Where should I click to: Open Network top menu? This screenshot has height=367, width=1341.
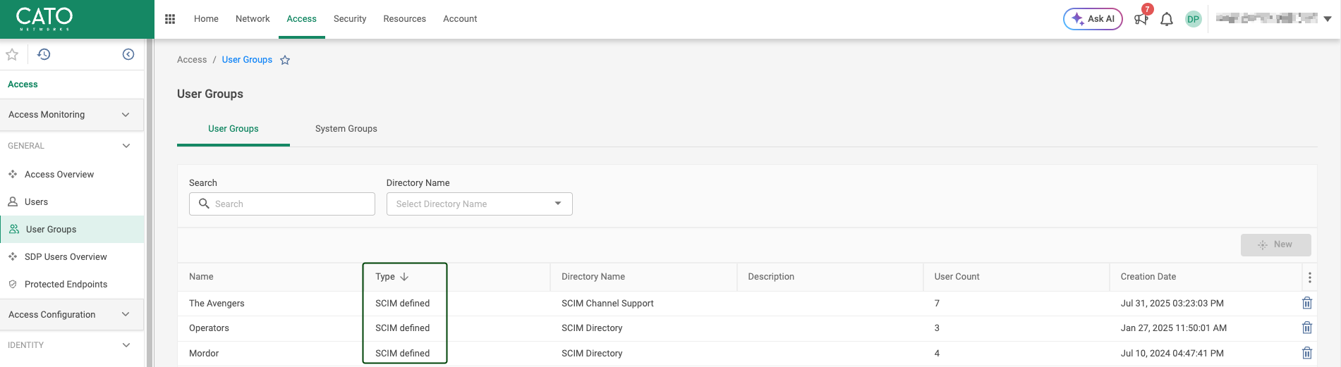pos(253,19)
